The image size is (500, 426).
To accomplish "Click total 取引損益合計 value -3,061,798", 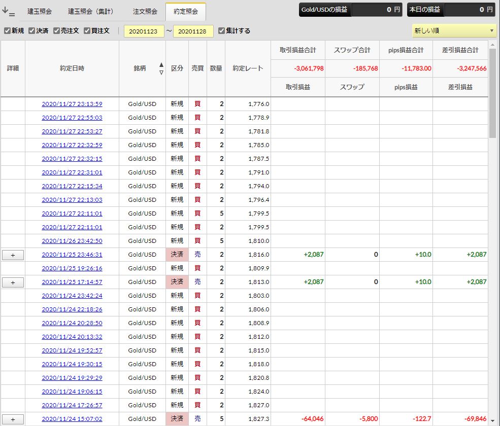I will [309, 68].
